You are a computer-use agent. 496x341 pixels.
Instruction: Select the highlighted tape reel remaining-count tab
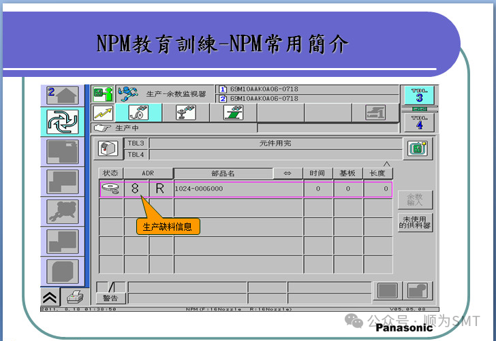coord(139,113)
